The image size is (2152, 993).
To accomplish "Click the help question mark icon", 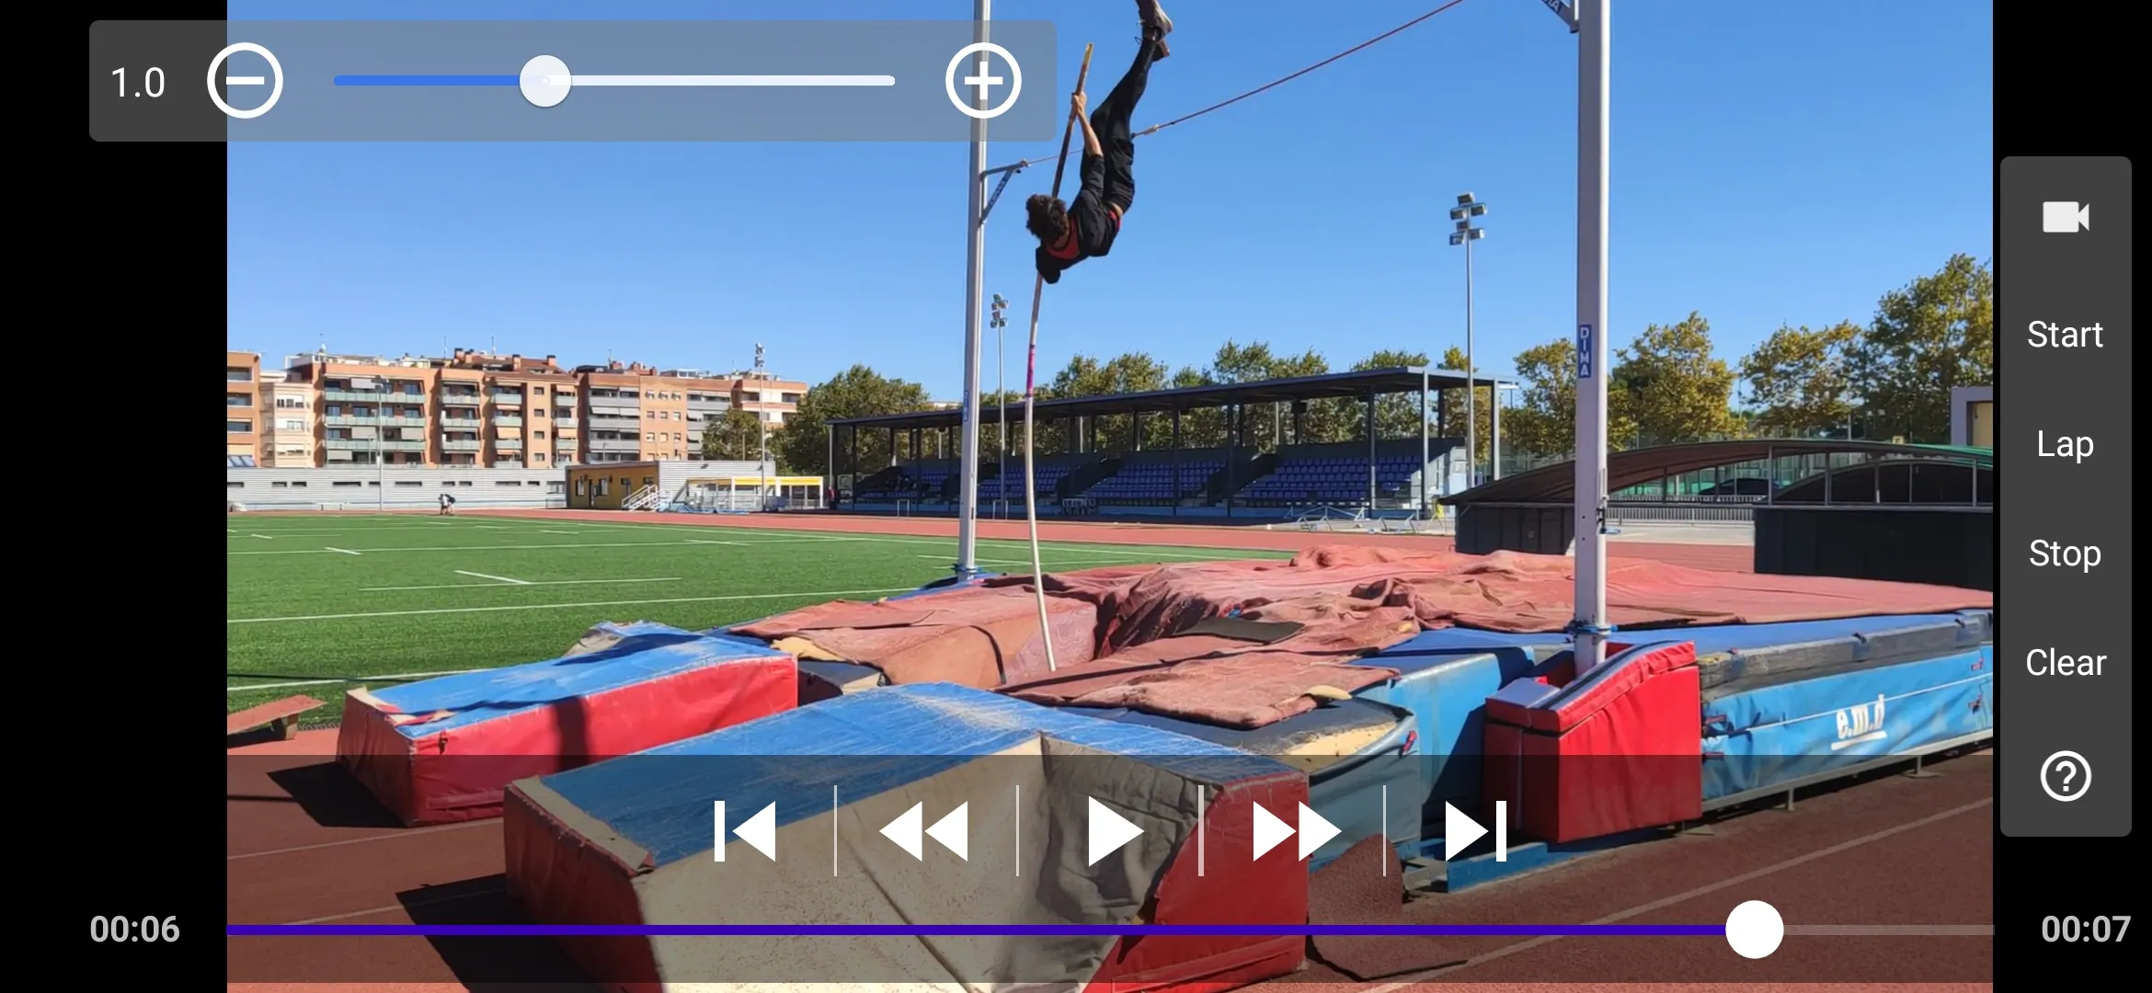I will 2063,773.
